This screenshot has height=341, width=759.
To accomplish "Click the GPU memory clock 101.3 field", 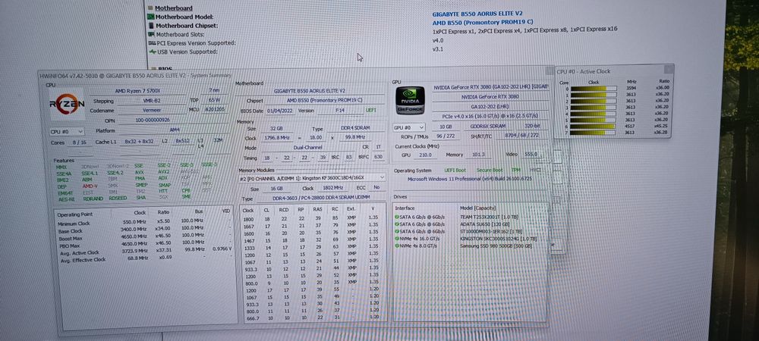I will coord(479,155).
